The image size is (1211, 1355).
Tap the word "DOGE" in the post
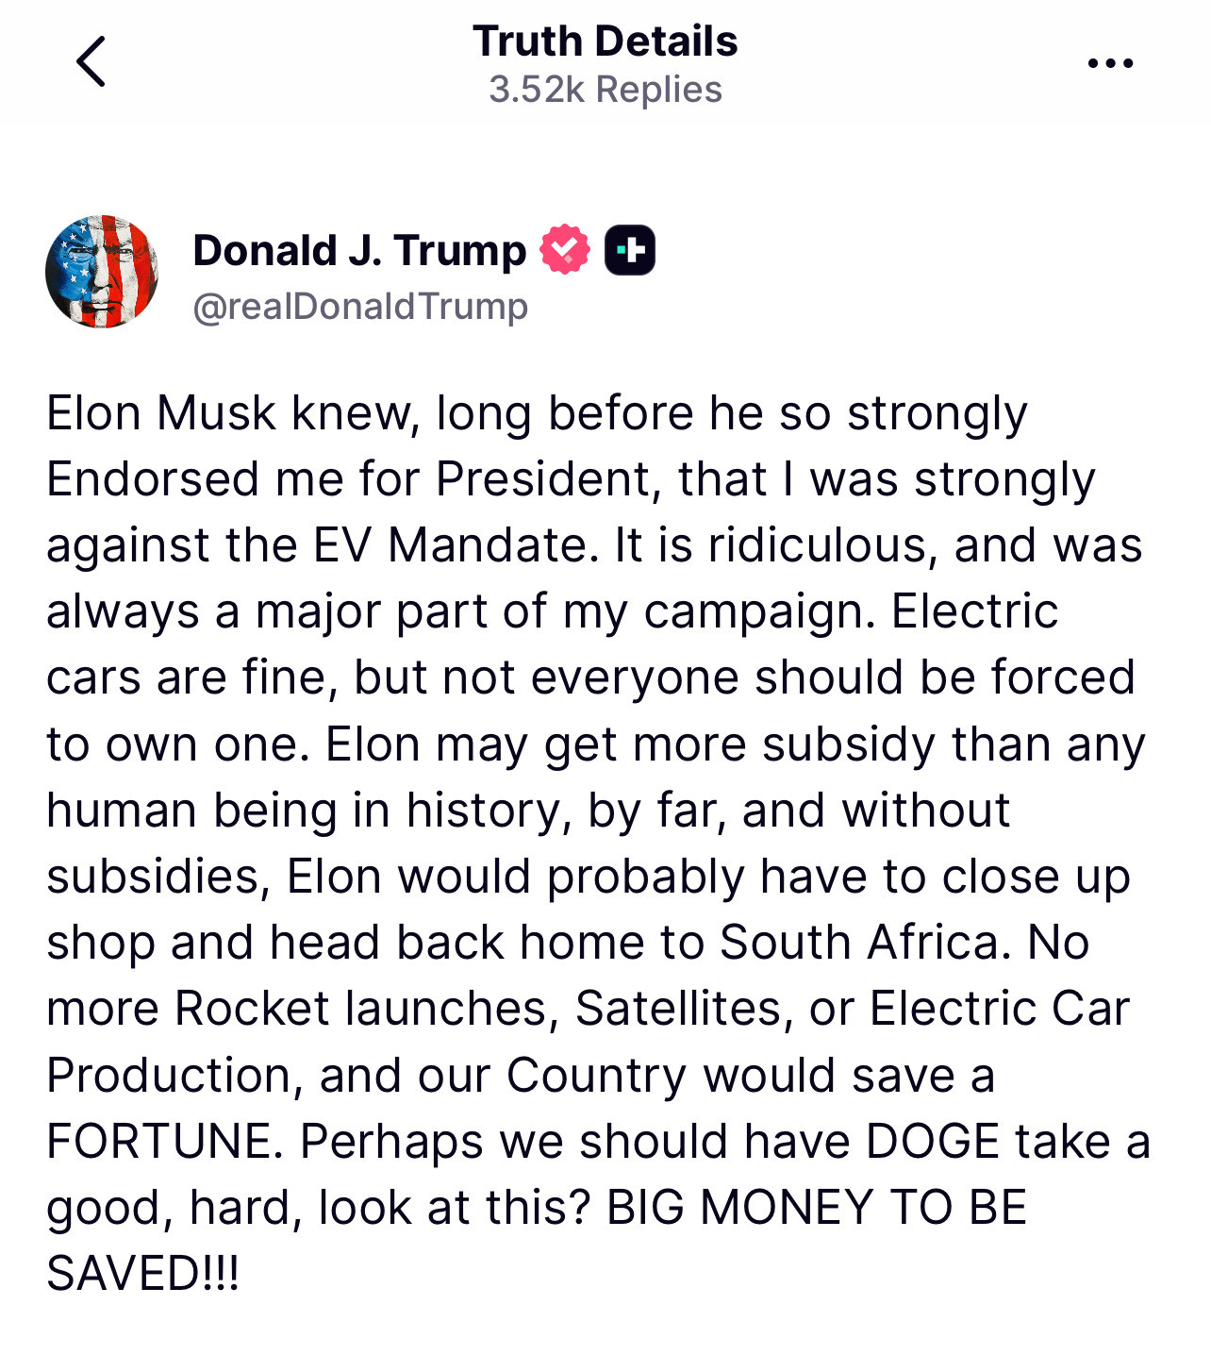point(933,1141)
